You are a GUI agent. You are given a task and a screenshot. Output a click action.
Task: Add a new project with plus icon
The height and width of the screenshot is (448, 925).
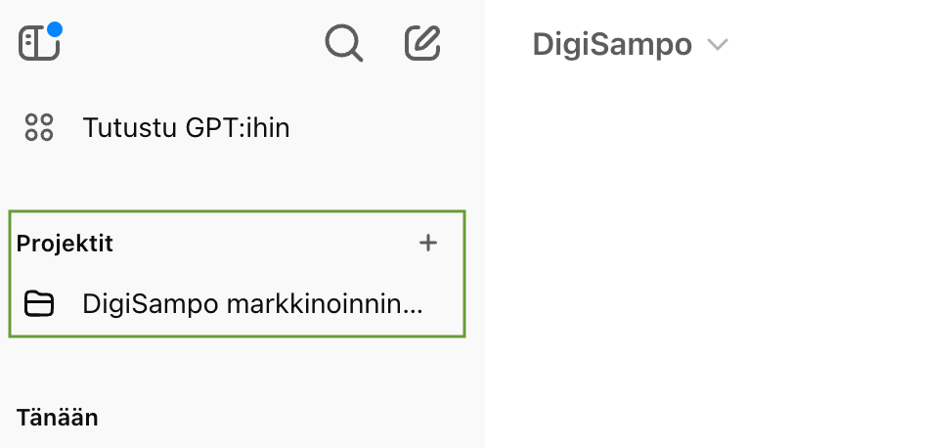428,244
